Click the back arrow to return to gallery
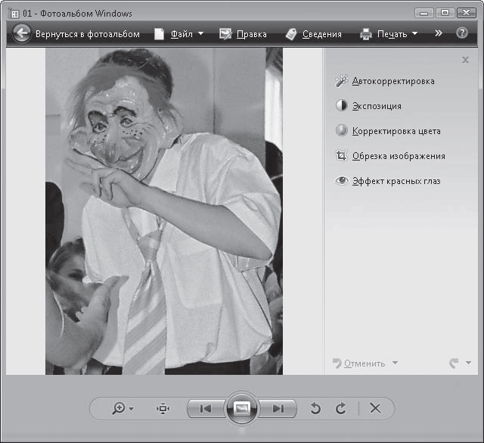Image resolution: width=484 pixels, height=443 pixels. tap(21, 33)
